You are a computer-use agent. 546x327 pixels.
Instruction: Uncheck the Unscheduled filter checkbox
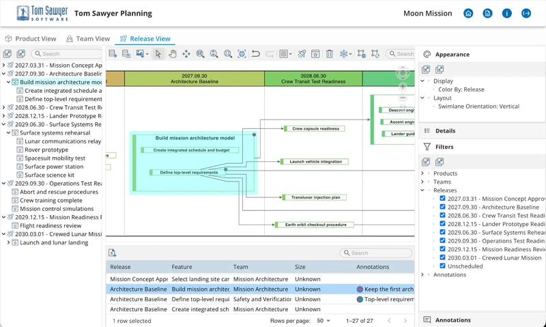442,266
